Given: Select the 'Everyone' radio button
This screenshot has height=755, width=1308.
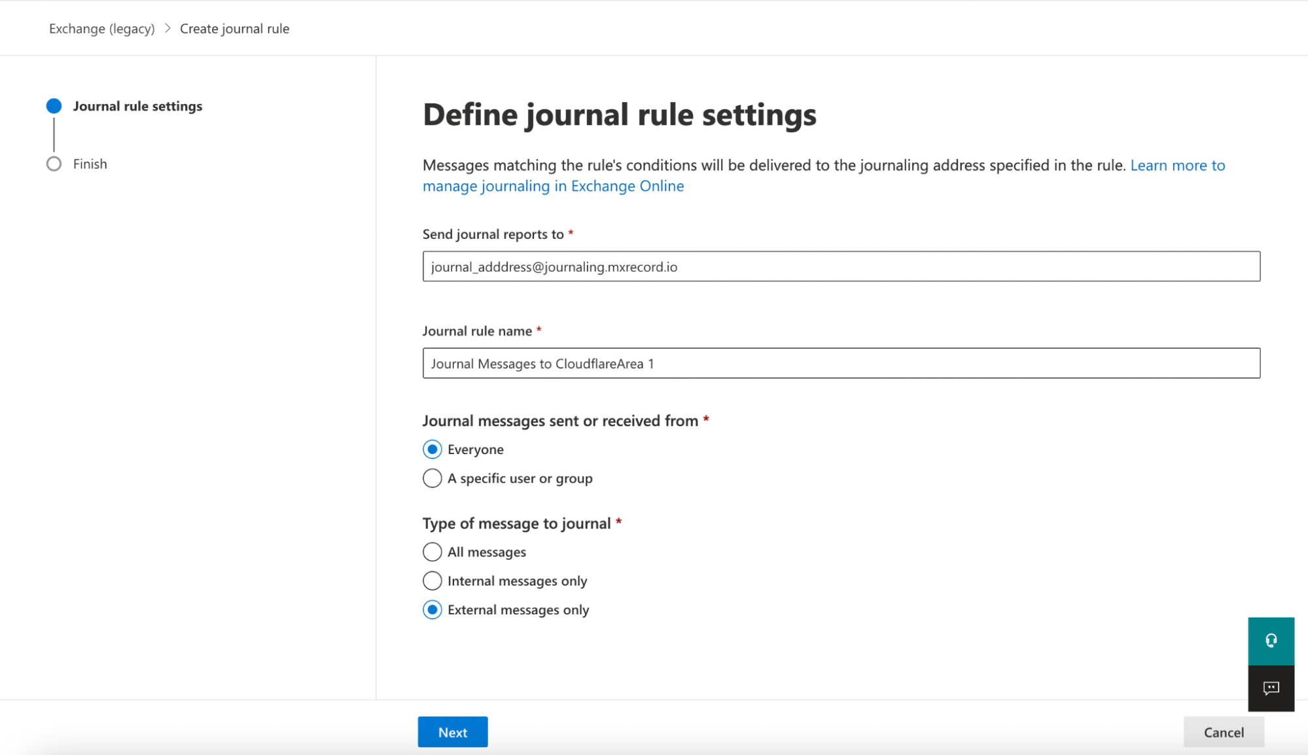Looking at the screenshot, I should click(x=432, y=449).
